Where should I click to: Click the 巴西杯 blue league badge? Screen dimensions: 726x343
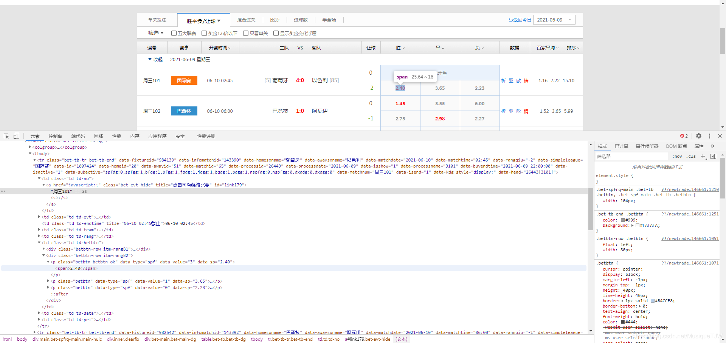click(184, 111)
